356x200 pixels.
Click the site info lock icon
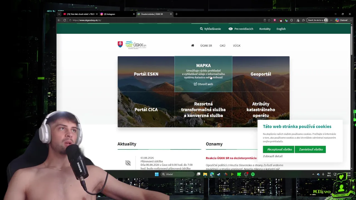click(70, 20)
